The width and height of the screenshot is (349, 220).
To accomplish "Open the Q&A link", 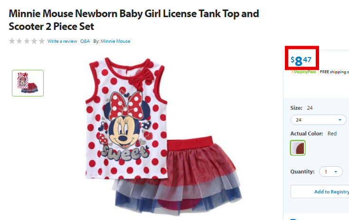I will (x=85, y=41).
